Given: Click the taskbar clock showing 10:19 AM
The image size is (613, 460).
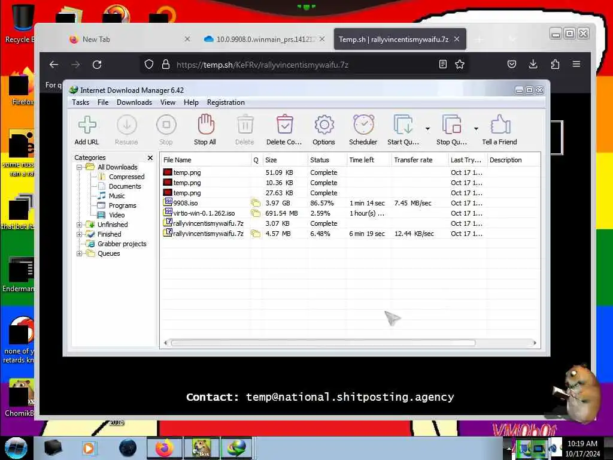Looking at the screenshot, I should pyautogui.click(x=582, y=448).
